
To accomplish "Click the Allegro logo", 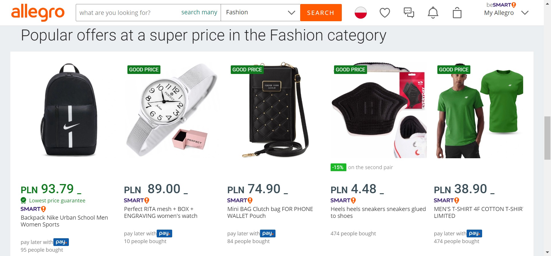I will [38, 13].
